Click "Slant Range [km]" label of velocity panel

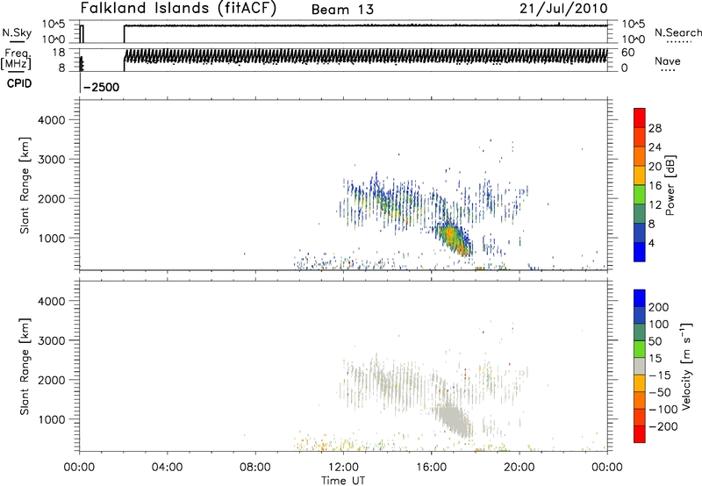(x=25, y=367)
